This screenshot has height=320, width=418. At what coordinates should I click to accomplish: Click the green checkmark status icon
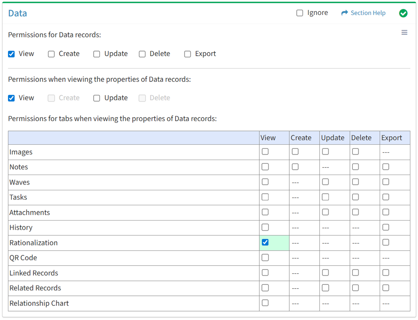tap(403, 13)
